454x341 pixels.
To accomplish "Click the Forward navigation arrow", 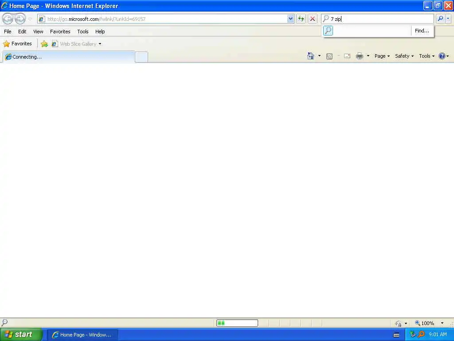I will click(20, 19).
